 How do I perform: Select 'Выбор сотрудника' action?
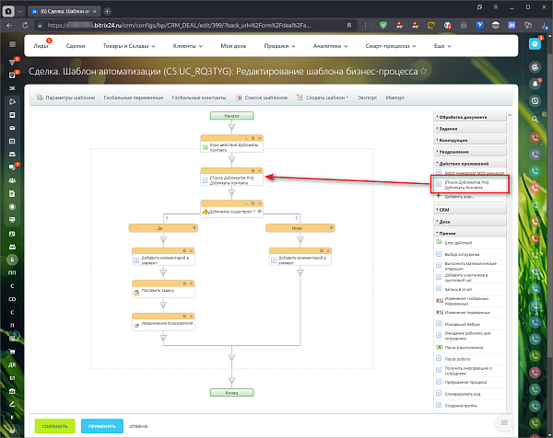pos(462,254)
